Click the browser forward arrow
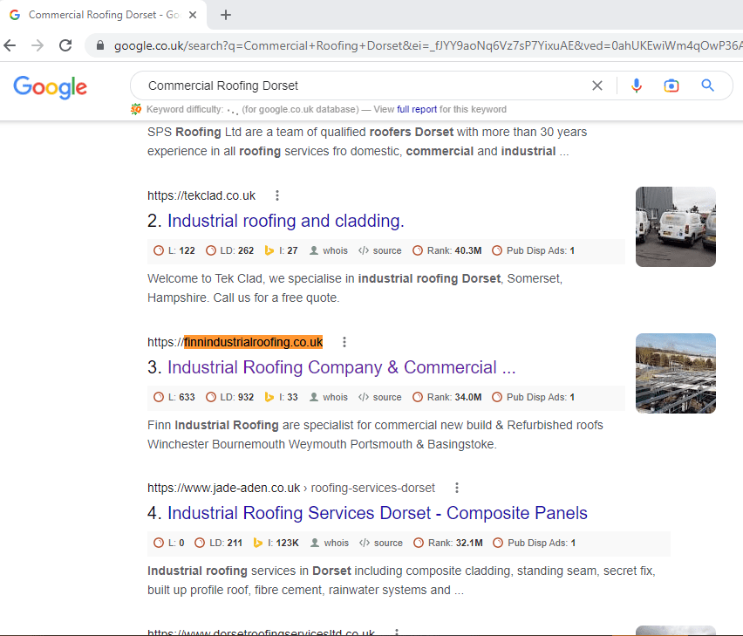This screenshot has height=636, width=743. click(x=37, y=45)
